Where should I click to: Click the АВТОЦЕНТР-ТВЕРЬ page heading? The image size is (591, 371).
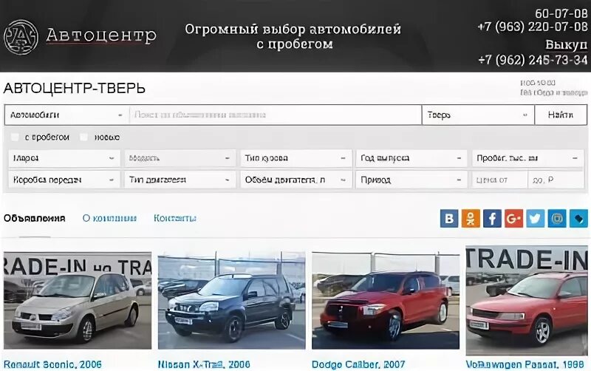coord(75,88)
